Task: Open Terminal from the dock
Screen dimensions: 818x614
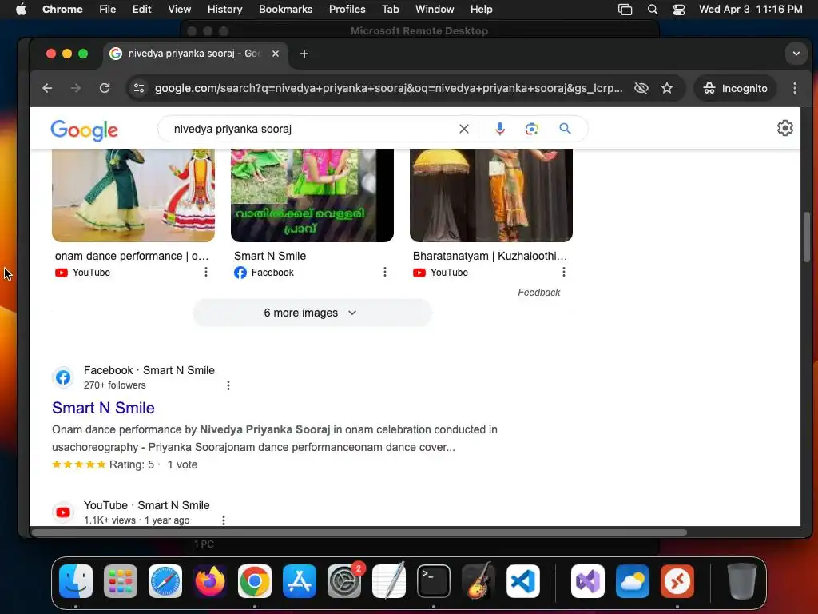Action: tap(434, 581)
